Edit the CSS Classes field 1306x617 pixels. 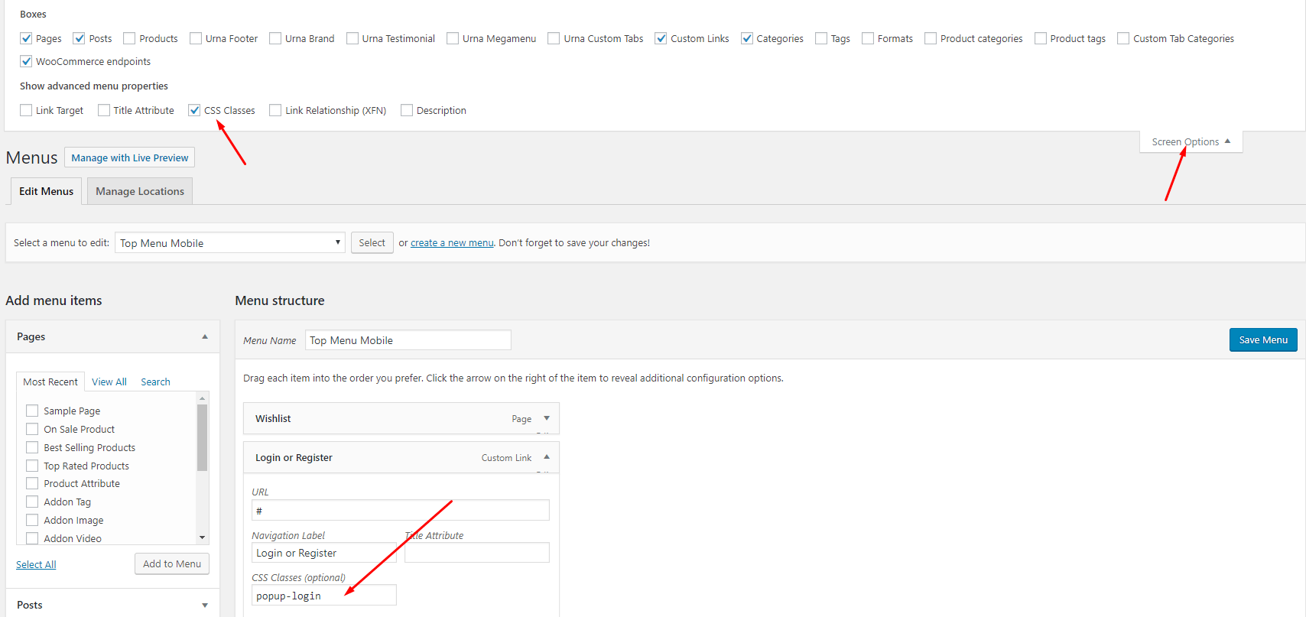tap(324, 595)
